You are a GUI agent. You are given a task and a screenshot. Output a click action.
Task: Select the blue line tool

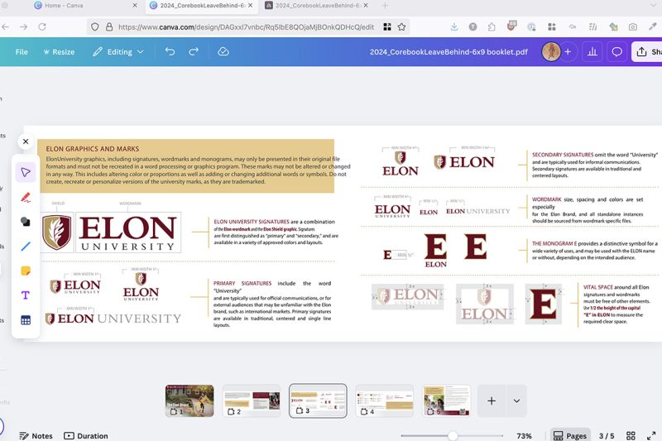26,246
